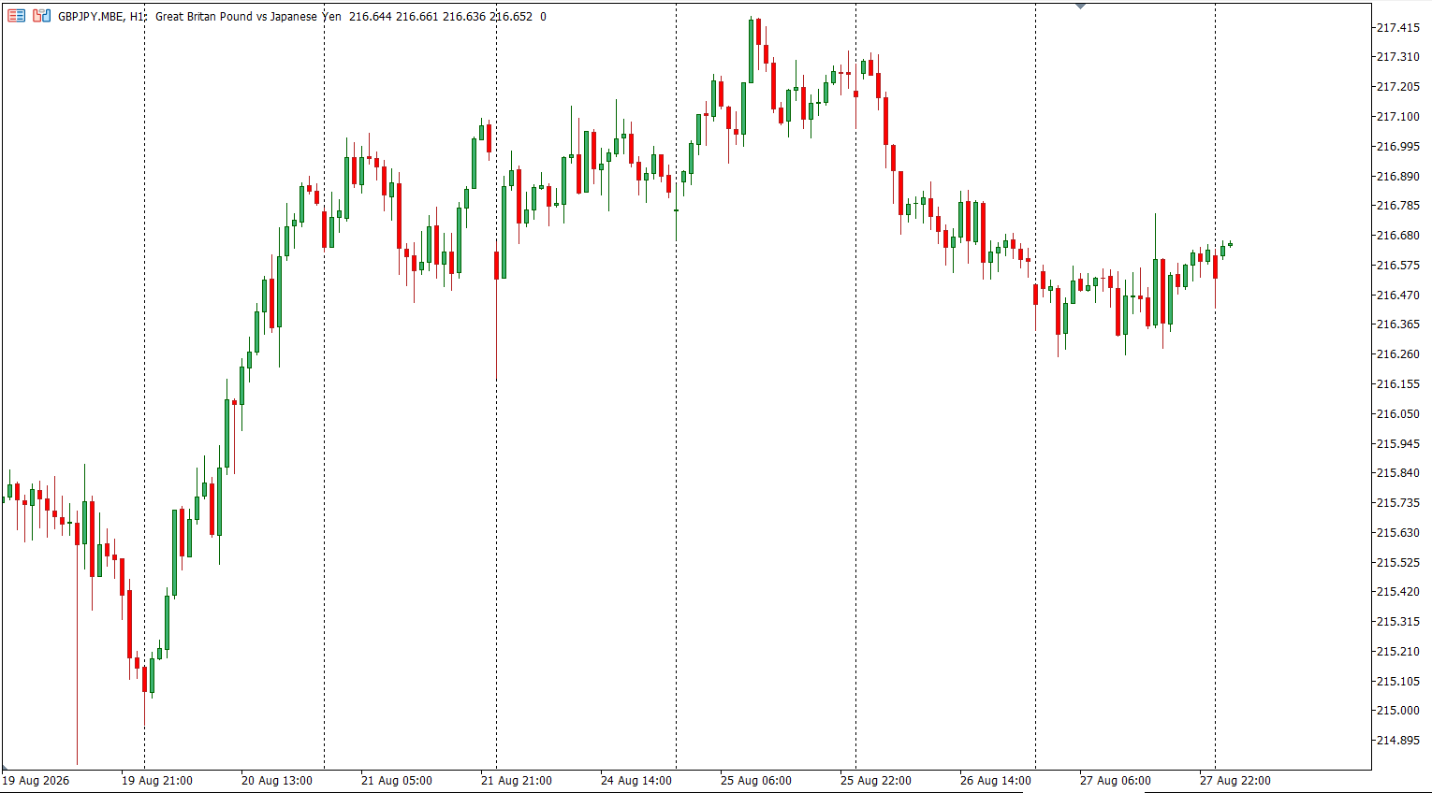Select the 216.050 price level on scale
Screen dimensions: 1432x793
tap(1396, 414)
